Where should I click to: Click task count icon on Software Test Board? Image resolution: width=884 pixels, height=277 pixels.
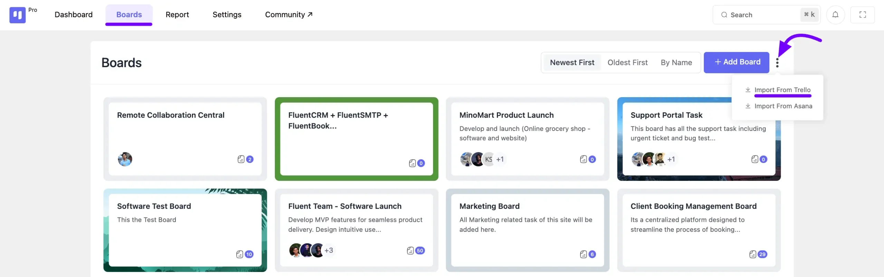point(240,254)
